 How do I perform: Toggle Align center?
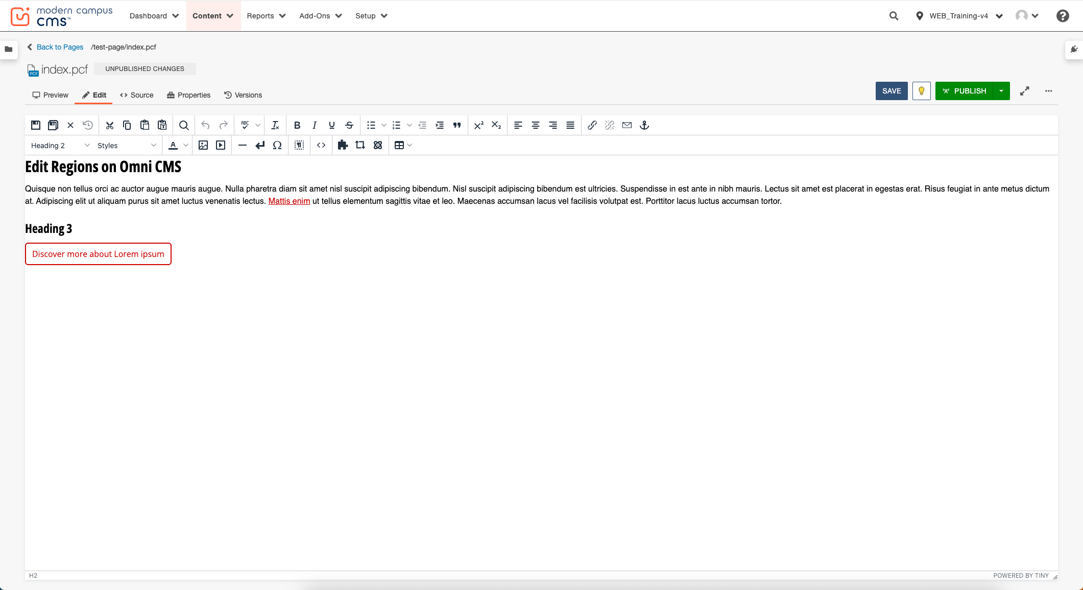(x=536, y=125)
